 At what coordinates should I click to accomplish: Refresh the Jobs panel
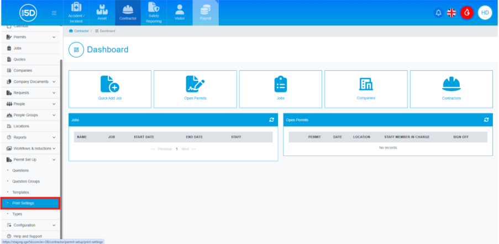click(271, 120)
